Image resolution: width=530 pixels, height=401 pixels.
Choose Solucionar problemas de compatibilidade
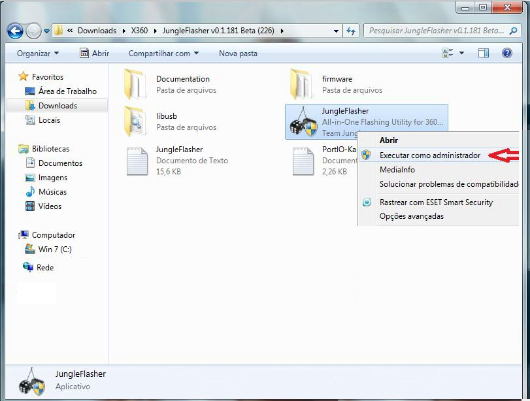(x=439, y=184)
